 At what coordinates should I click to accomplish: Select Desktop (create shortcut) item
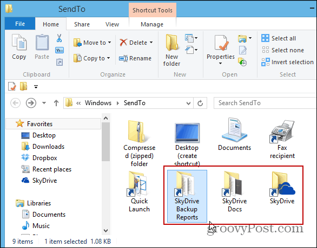(187, 144)
